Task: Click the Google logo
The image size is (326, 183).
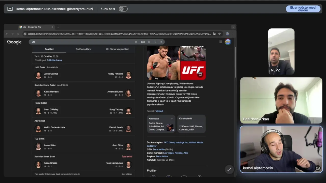Action: coord(14,42)
